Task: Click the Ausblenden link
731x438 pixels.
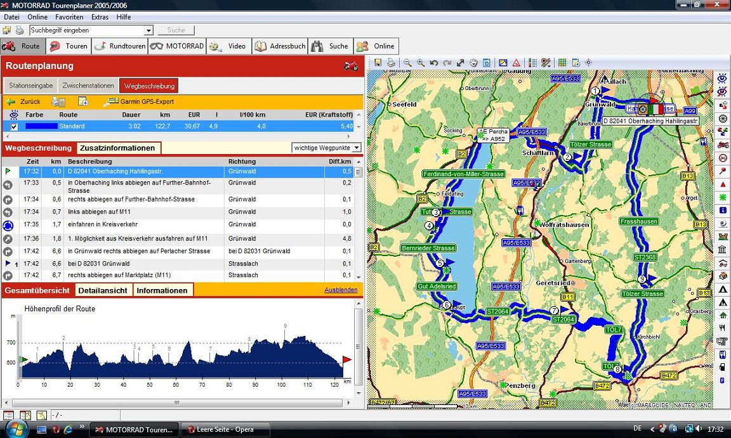Action: pos(341,290)
